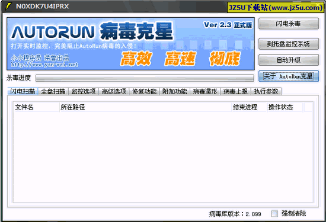Viewport: 326px width, 222px height.
Task: Select the 附加功能 tab
Action: 175,91
